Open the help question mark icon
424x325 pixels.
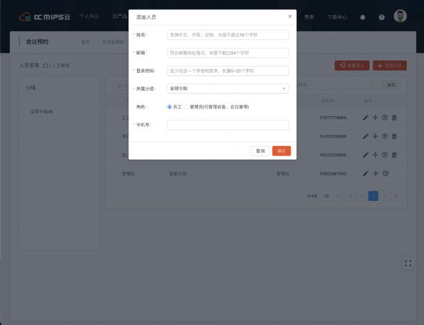(x=382, y=17)
